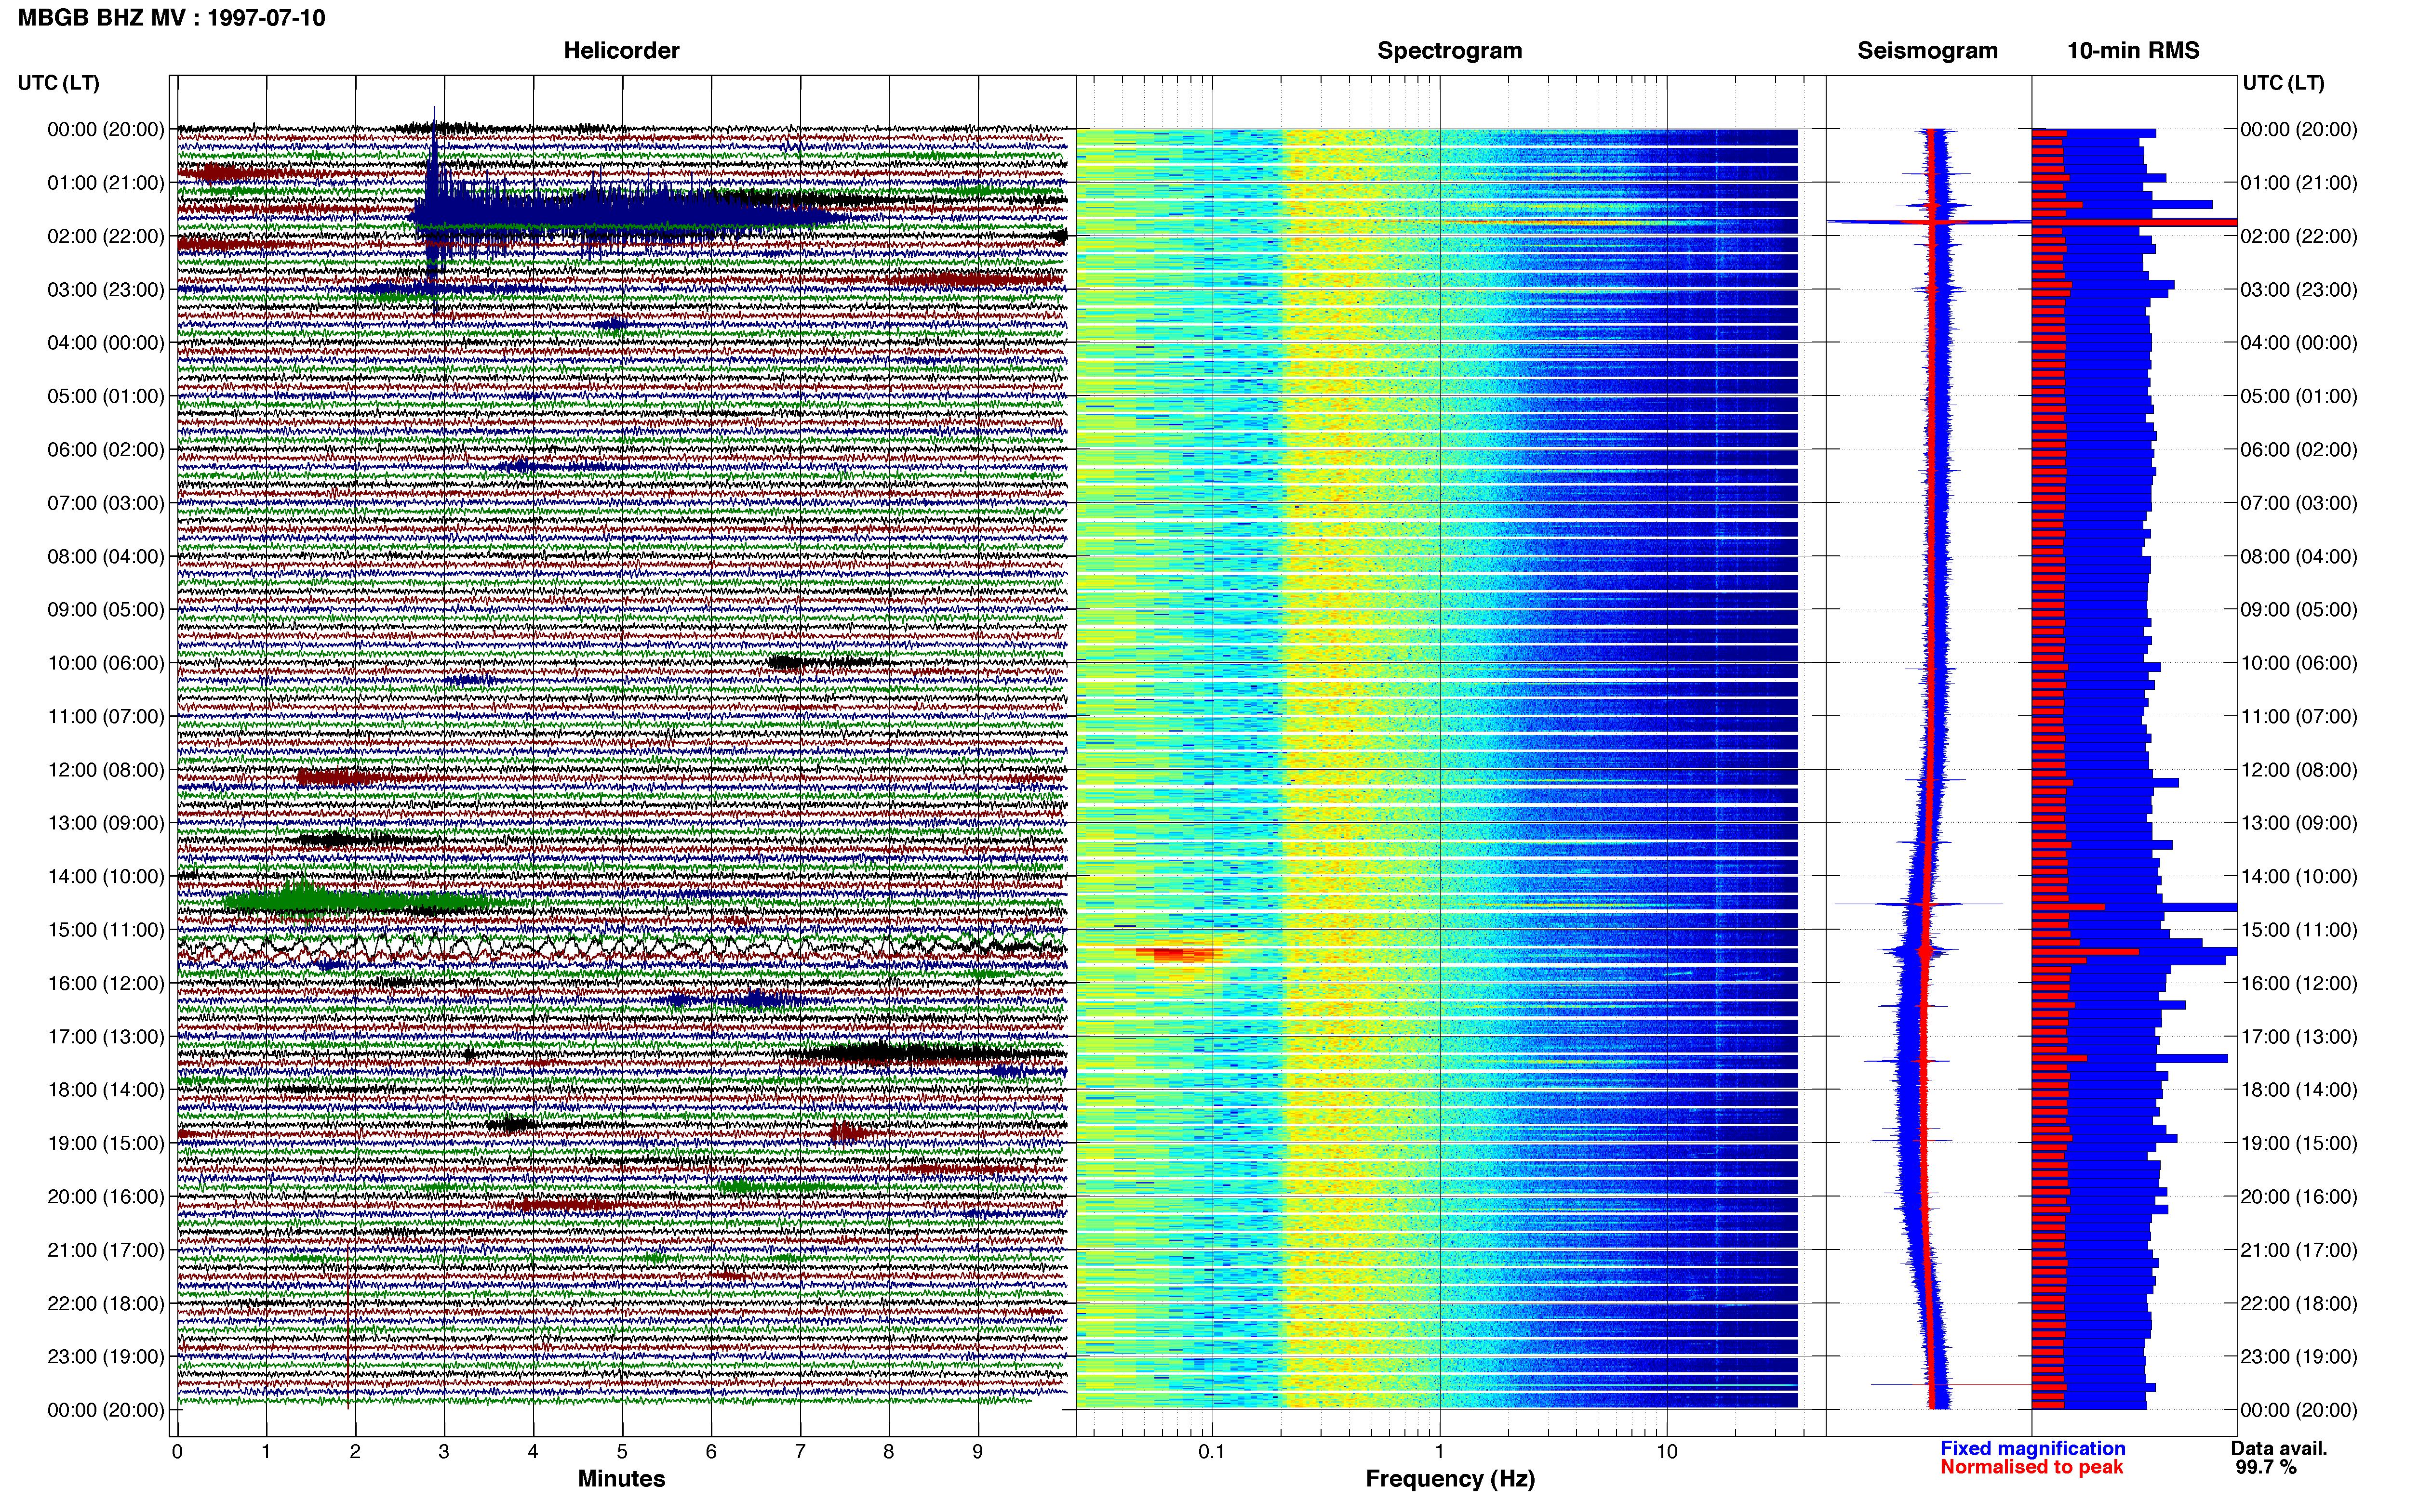
Task: Click left-axis time label 05:00 (01:00)
Action: 106,396
